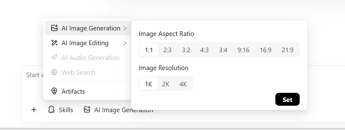Expand the AI Image Editing submenu arrow
This screenshot has height=130, width=345.
click(125, 43)
